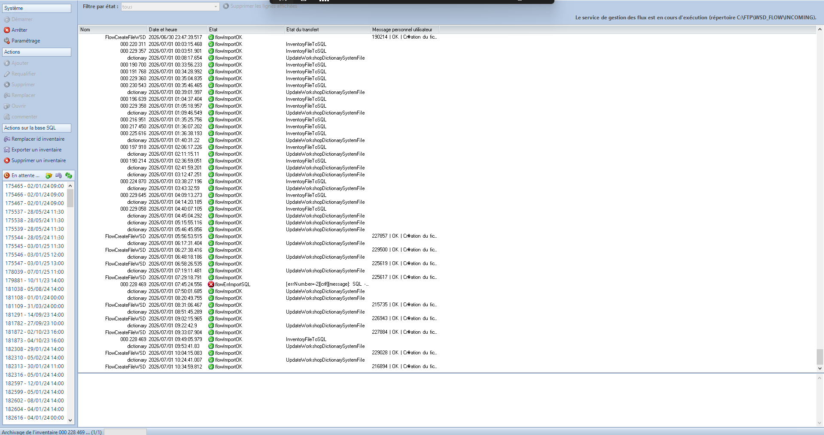824x435 pixels.
Task: Click the purple undo arrow icon
Action: [x=59, y=175]
